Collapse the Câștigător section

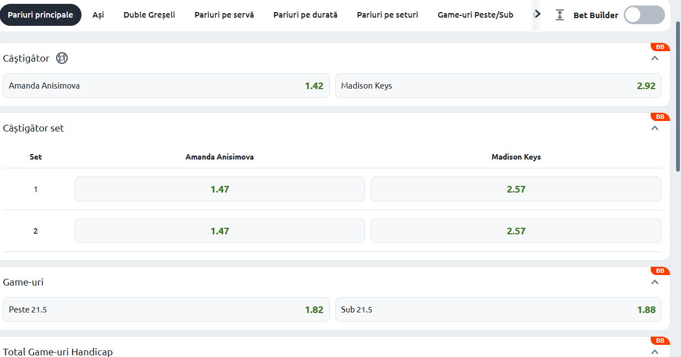655,58
